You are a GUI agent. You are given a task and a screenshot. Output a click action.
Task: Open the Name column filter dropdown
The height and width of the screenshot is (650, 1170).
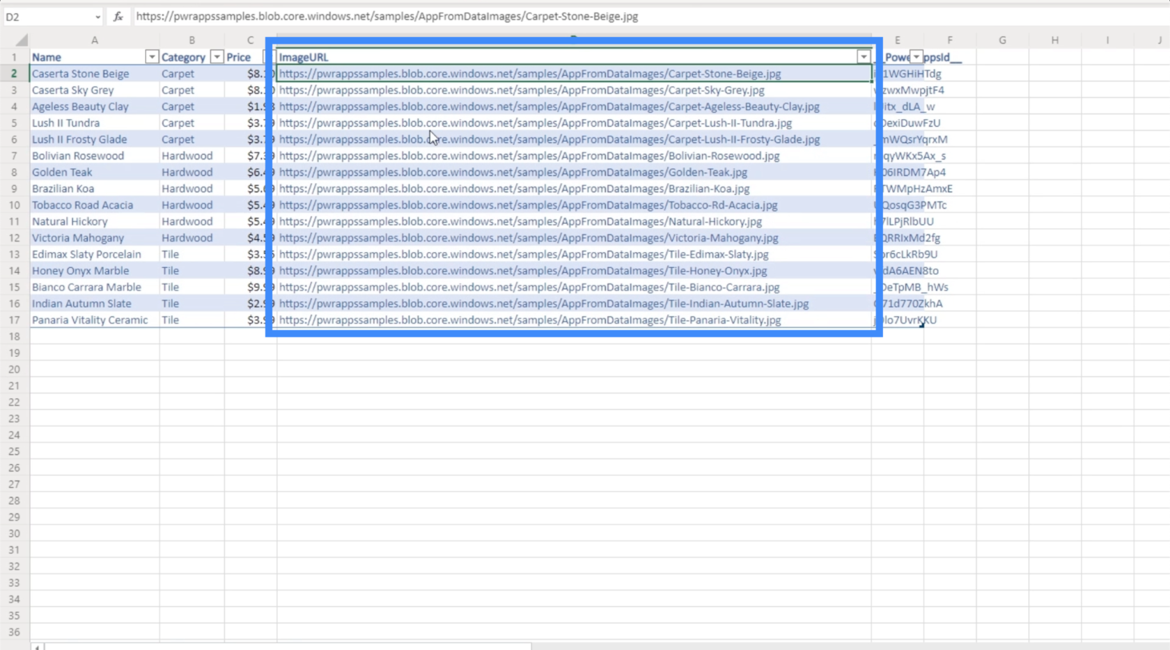click(151, 57)
